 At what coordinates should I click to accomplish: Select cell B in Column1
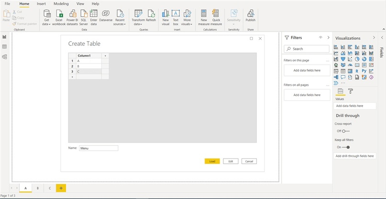click(x=88, y=66)
